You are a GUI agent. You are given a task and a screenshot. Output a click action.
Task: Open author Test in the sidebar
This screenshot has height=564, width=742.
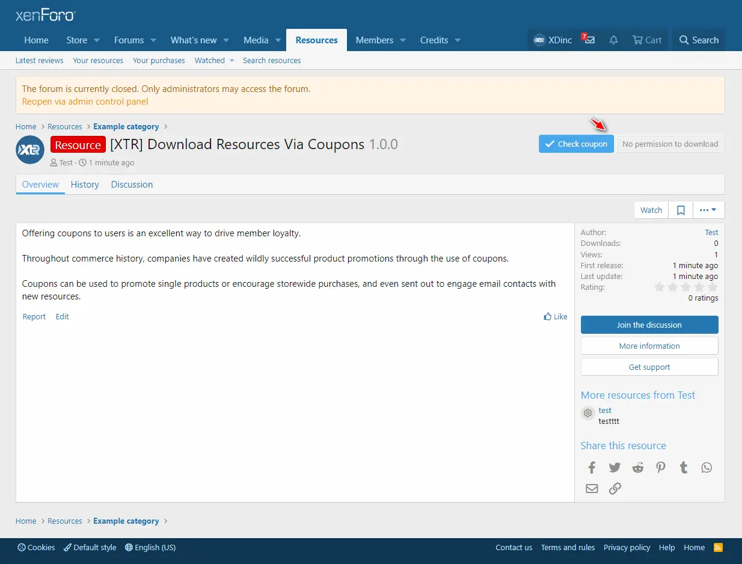pyautogui.click(x=711, y=232)
